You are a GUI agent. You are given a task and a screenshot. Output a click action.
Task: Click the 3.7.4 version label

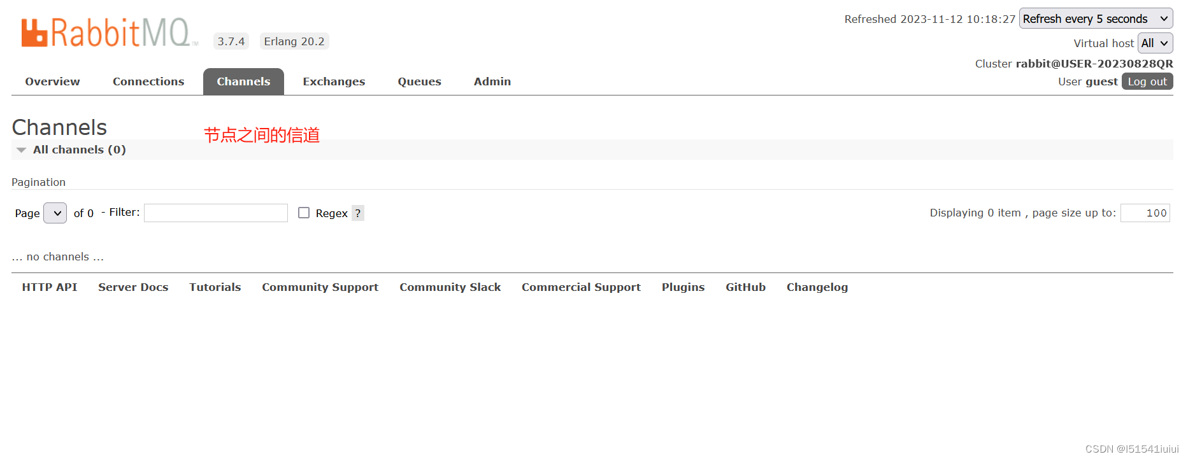(x=231, y=41)
